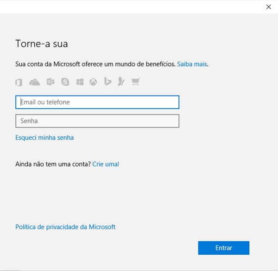Click the Outlook mail icon
The image size is (278, 271).
[x=51, y=82]
